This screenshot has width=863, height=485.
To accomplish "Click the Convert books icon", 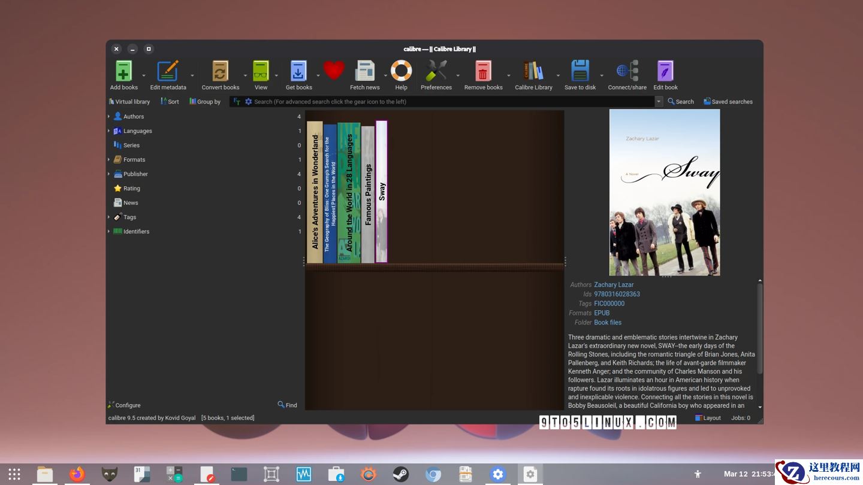I will pos(220,72).
